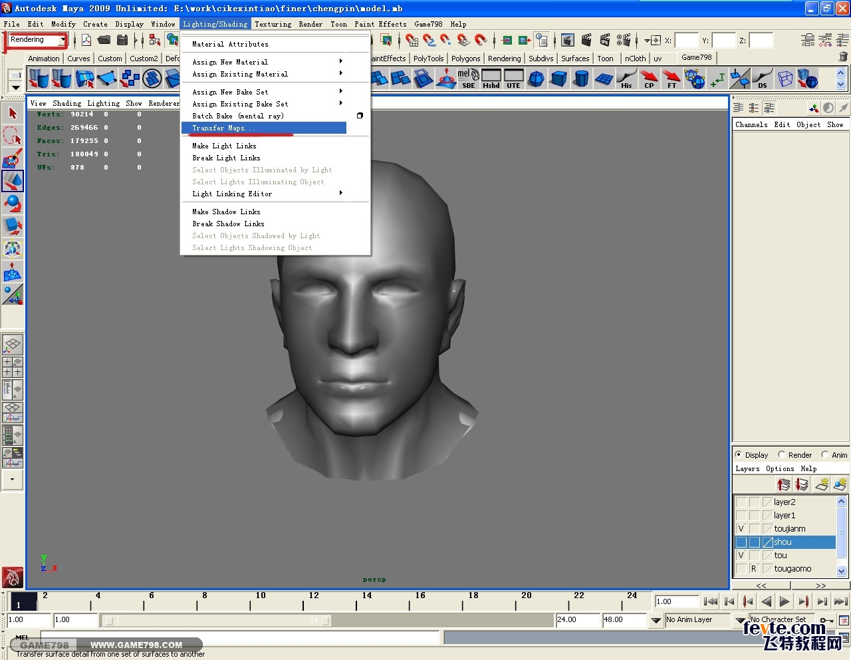Switch to the Polygons shelf tab
This screenshot has height=660, width=851.
click(465, 59)
